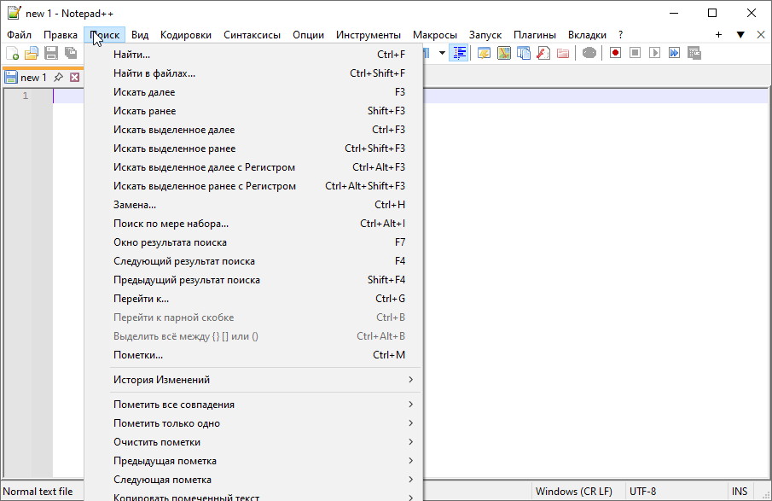
Task: Choose Искать выделенное ранее с Регистром
Action: pos(253,186)
